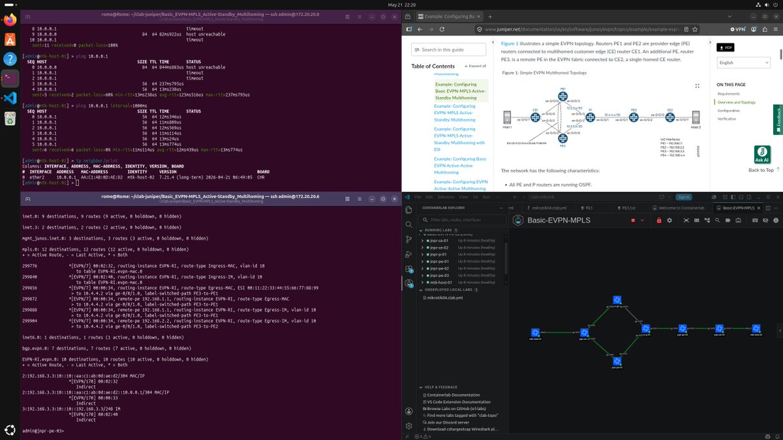The image size is (783, 440).
Task: Click the split editor icon in VS Code
Action: pyautogui.click(x=768, y=208)
